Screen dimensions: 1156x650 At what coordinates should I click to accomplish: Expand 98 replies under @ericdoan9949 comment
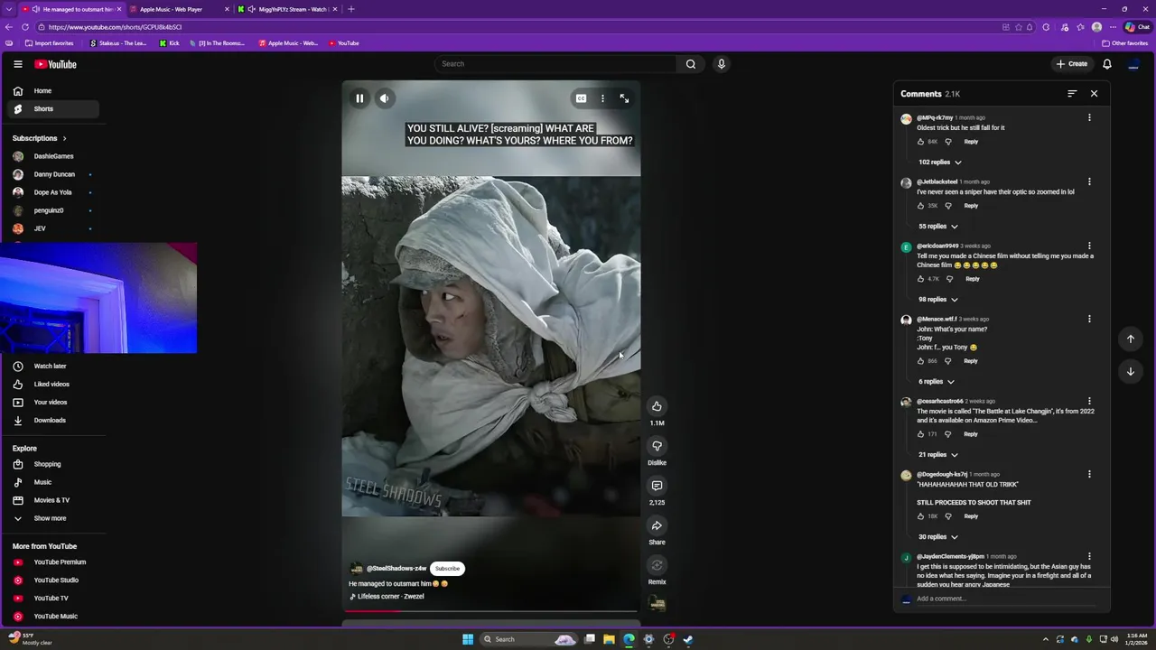pyautogui.click(x=938, y=300)
